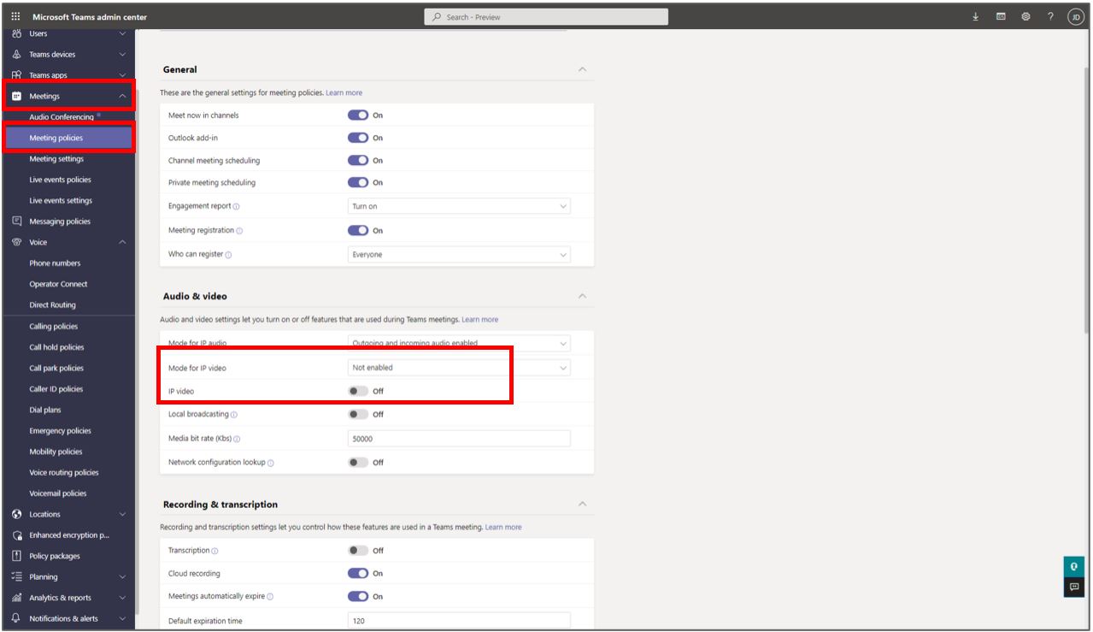The width and height of the screenshot is (1093, 632).
Task: Select Meeting settings in the sidebar
Action: point(58,158)
